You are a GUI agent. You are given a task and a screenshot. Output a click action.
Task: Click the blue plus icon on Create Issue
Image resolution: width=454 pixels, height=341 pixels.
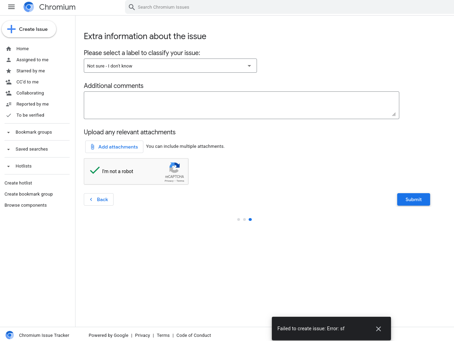click(11, 29)
